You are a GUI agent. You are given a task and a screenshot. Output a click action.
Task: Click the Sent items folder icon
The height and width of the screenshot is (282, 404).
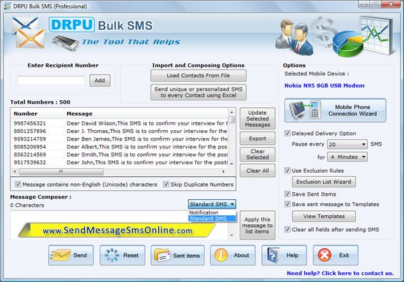pyautogui.click(x=162, y=256)
